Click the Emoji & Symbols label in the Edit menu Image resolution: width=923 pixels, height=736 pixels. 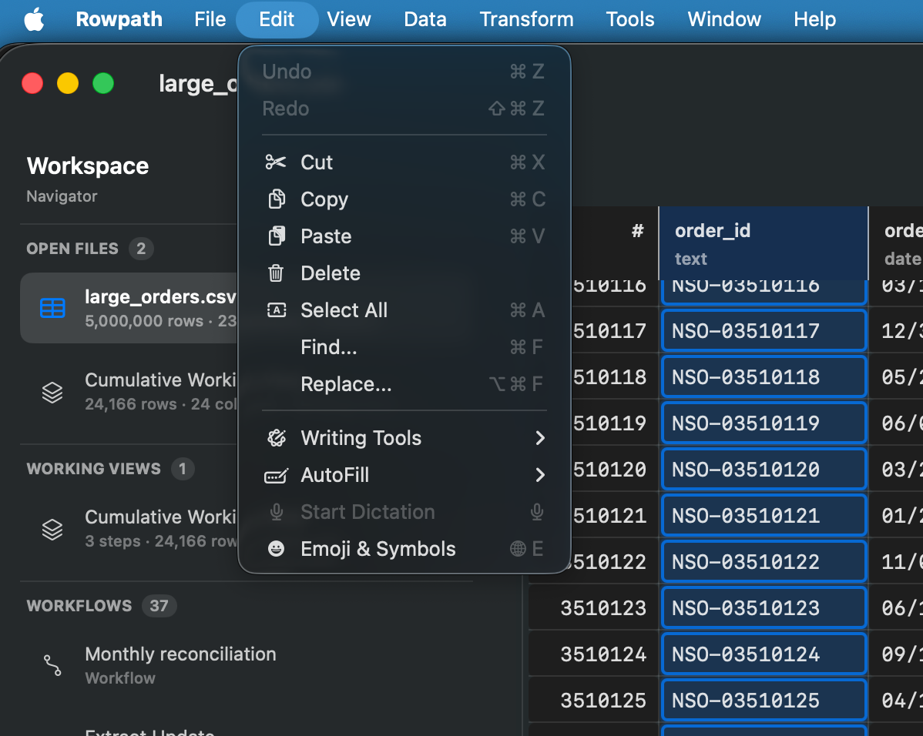tap(378, 549)
